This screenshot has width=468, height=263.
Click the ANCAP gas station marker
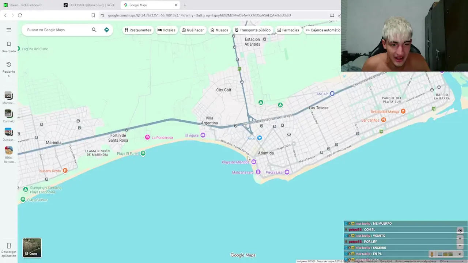(x=332, y=94)
